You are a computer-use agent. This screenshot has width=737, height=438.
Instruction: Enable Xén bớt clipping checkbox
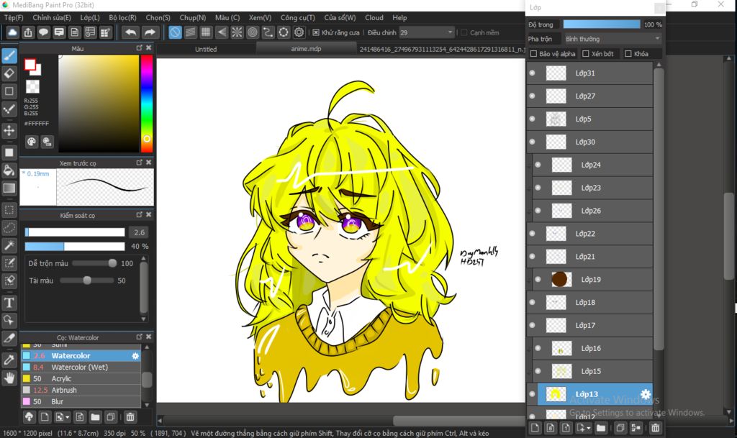[586, 53]
